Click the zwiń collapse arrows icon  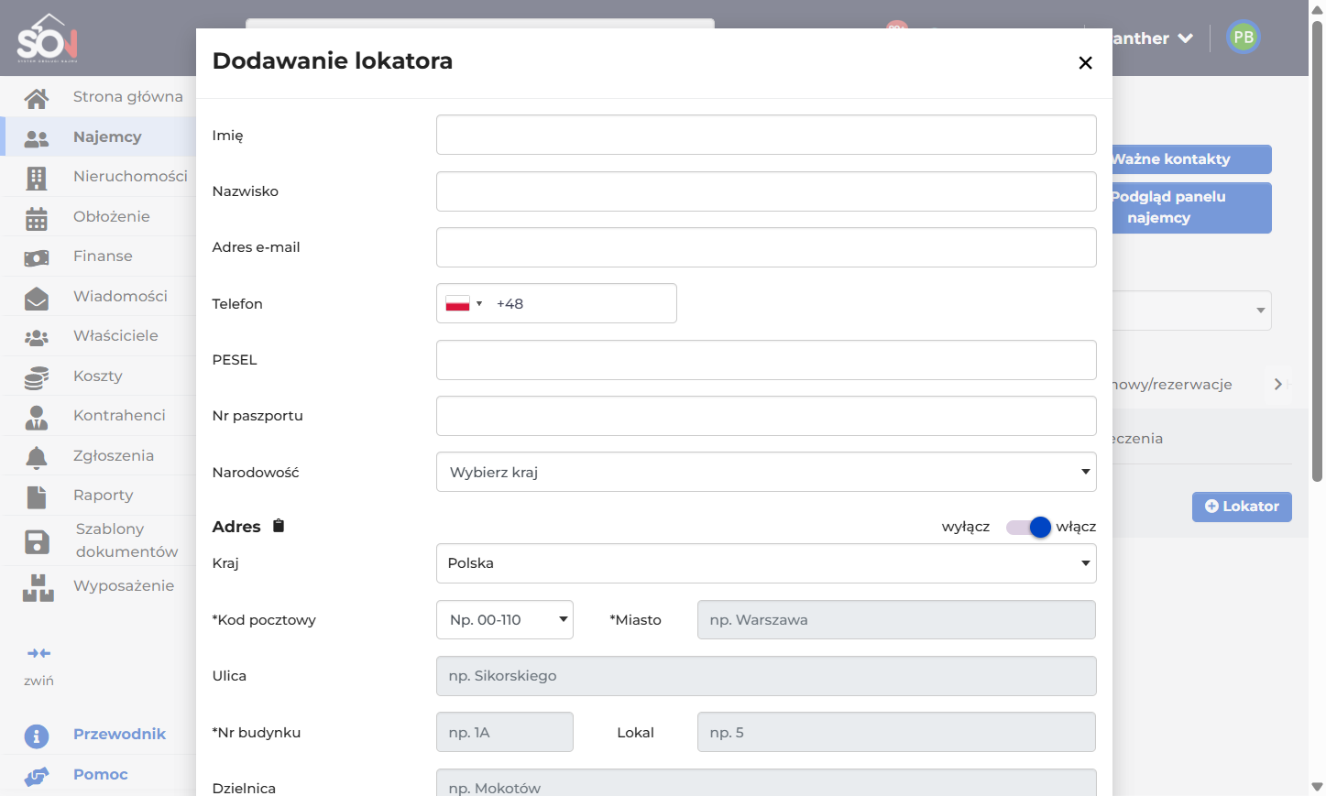pos(38,653)
